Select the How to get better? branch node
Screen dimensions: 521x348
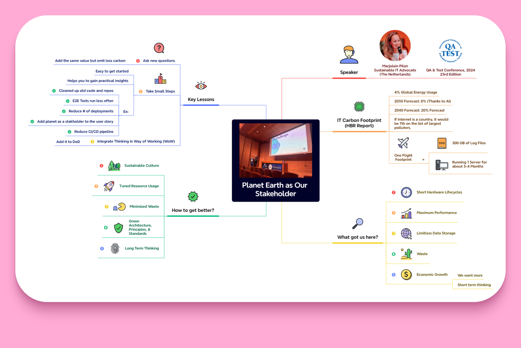coord(193,210)
